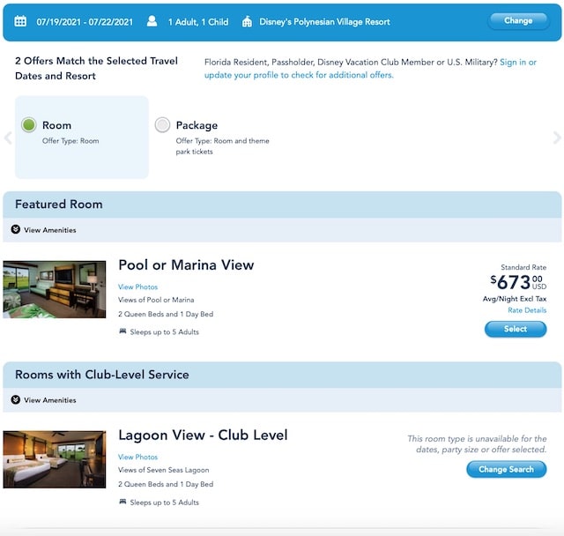
Task: Select the Pool or Marina View room
Action: [515, 329]
